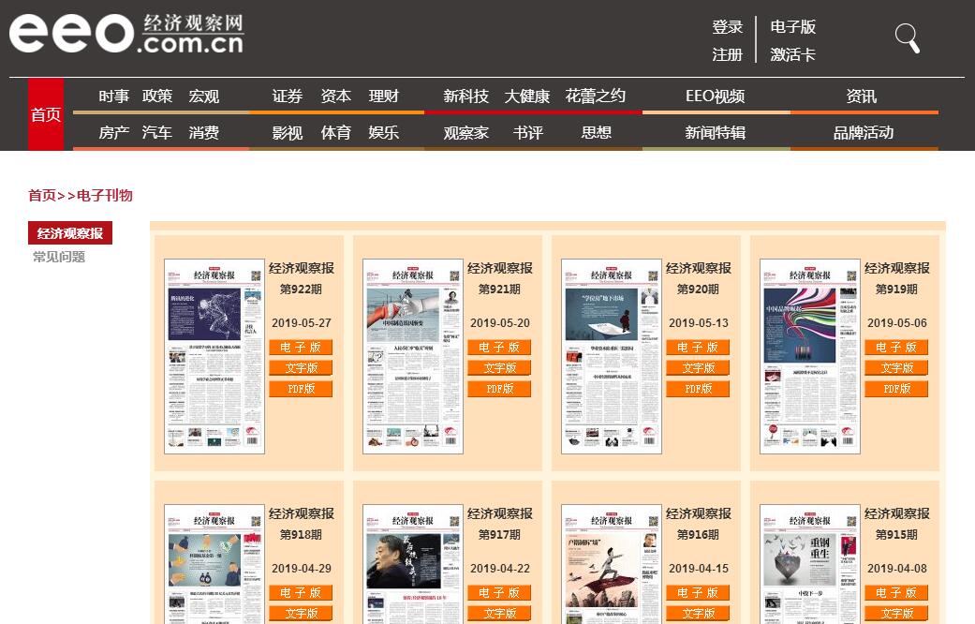Select the 新科技 navigation item

[x=465, y=97]
